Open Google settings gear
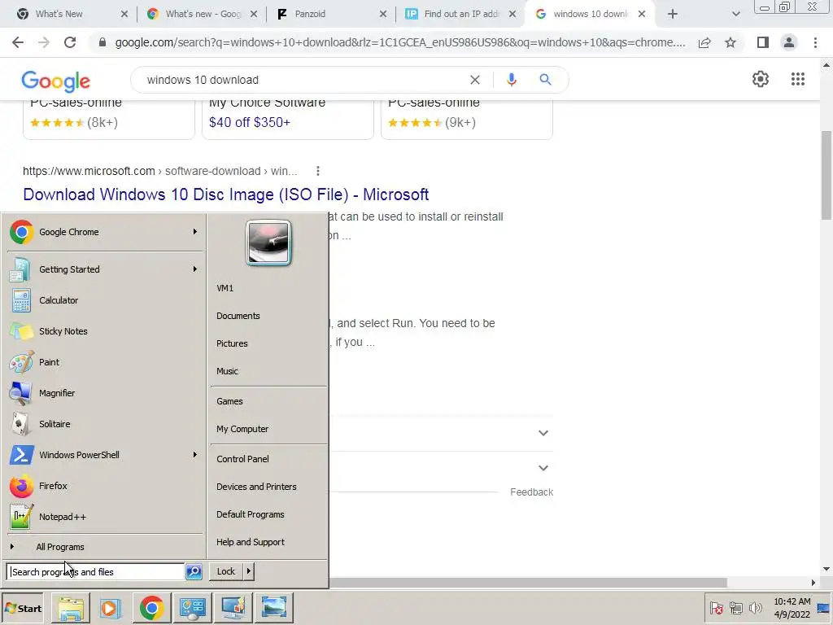Image resolution: width=833 pixels, height=625 pixels. [x=761, y=79]
